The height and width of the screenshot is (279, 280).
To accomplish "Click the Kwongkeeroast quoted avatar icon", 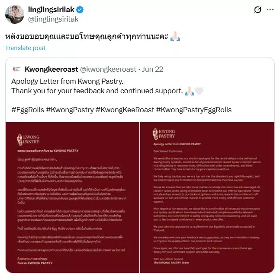I will coord(17,69).
